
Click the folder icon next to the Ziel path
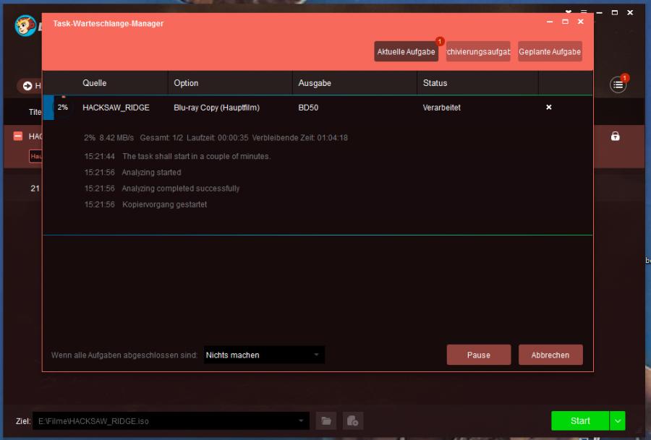coord(326,421)
